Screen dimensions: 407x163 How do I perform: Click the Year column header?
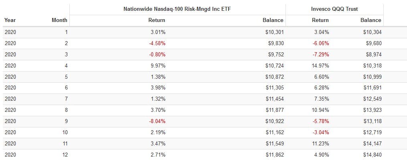[10, 20]
